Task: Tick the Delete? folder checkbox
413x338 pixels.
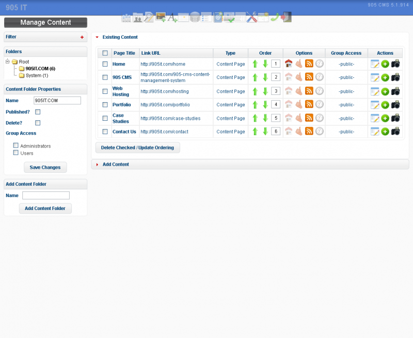Action: coord(38,123)
